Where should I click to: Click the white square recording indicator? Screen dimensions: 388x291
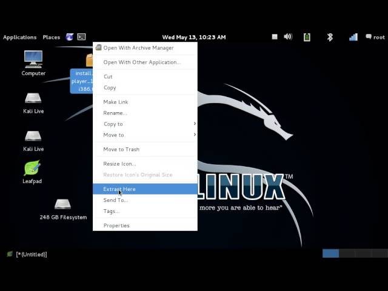coord(275,37)
